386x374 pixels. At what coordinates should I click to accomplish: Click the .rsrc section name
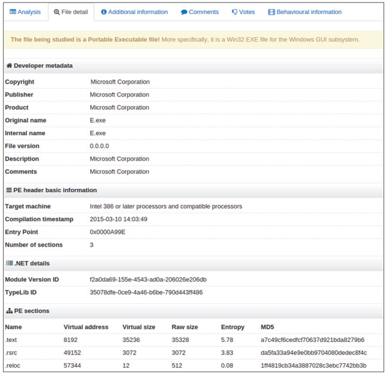click(11, 353)
